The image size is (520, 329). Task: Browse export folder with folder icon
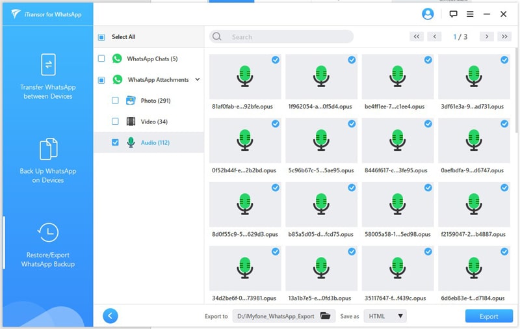tap(326, 316)
